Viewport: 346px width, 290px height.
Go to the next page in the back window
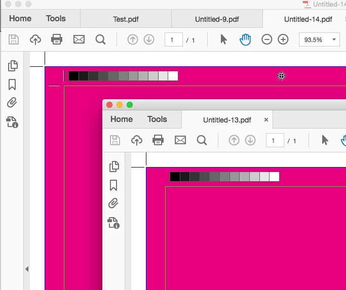[x=149, y=39]
